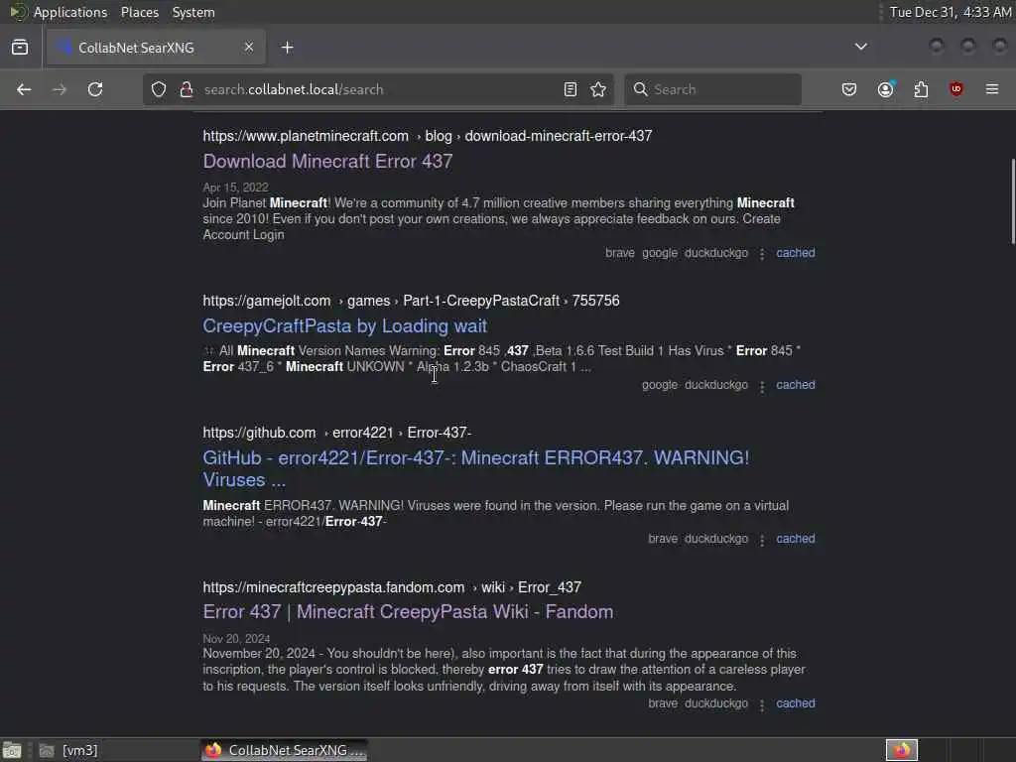Click the page vertical scrollbar thumb
1016x762 pixels.
1013,200
